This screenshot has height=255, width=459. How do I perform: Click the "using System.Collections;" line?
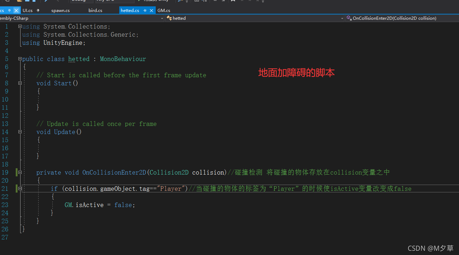tap(66, 26)
